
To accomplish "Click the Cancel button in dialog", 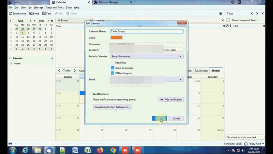I will (x=176, y=118).
